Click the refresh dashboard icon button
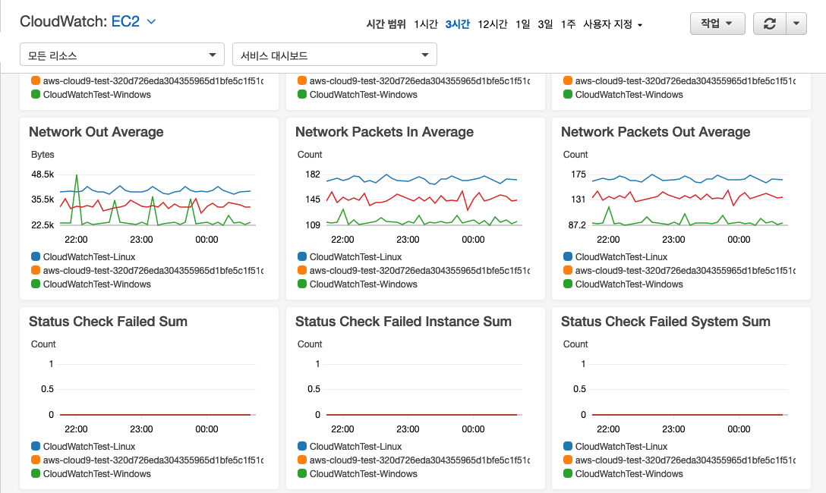This screenshot has width=826, height=493. pos(770,24)
